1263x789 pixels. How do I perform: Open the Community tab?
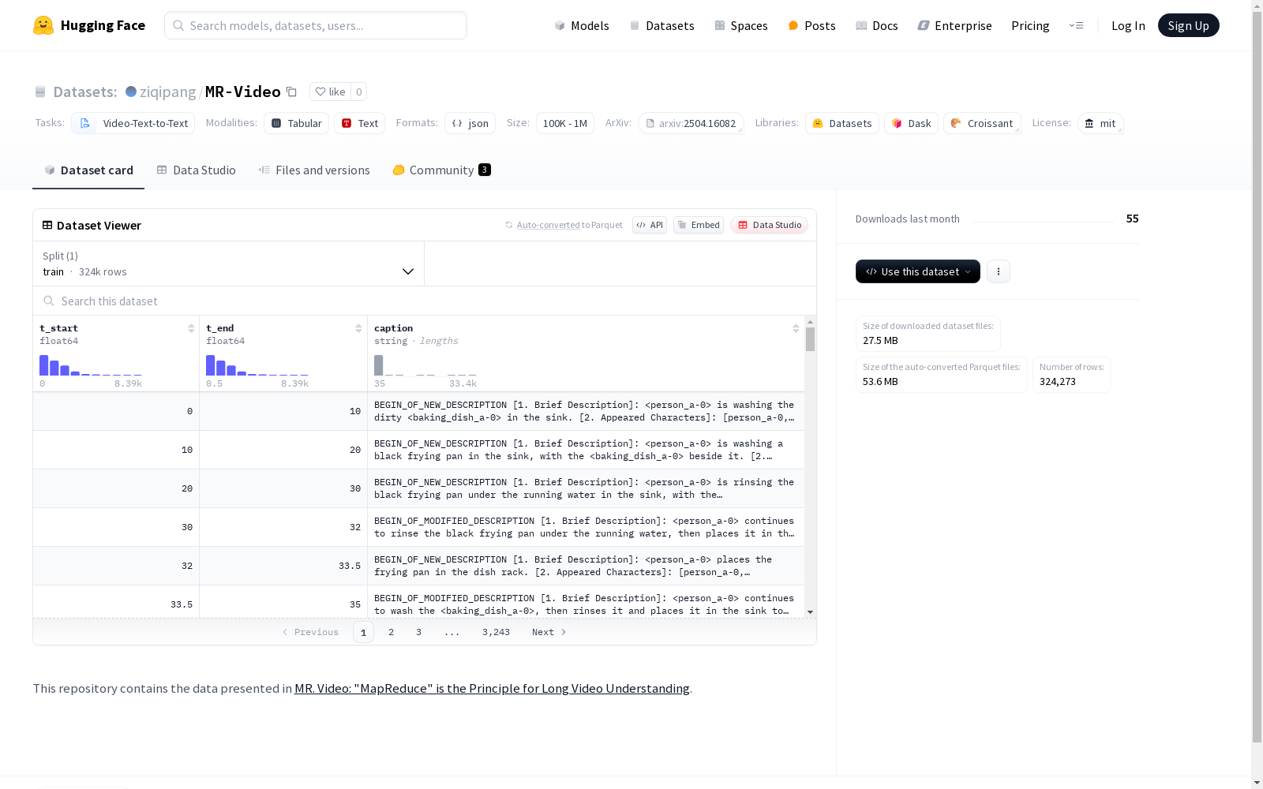[x=441, y=170]
